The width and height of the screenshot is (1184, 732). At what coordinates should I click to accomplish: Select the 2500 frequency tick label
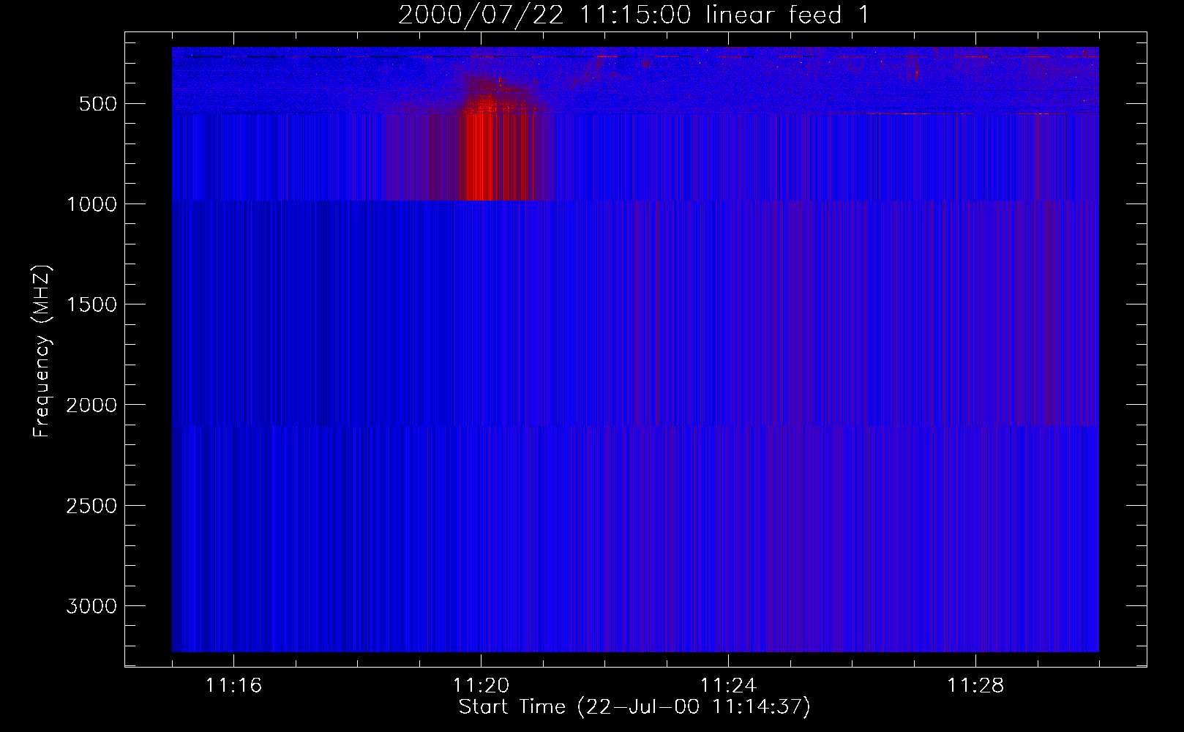(91, 506)
